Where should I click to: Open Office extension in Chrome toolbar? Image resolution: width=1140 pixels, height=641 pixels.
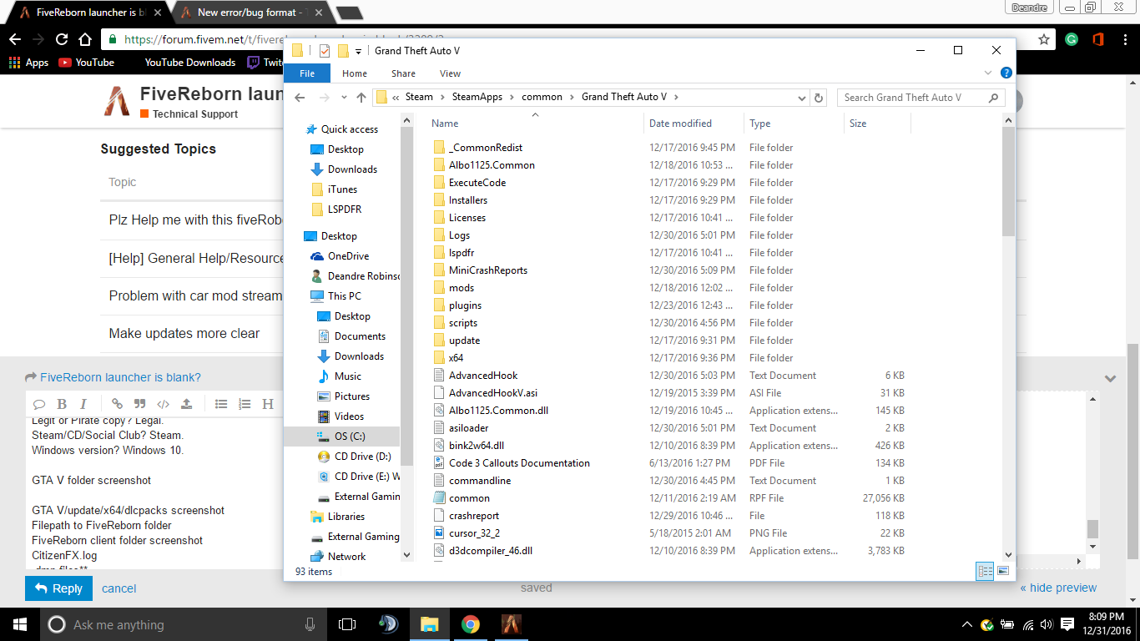(1098, 39)
